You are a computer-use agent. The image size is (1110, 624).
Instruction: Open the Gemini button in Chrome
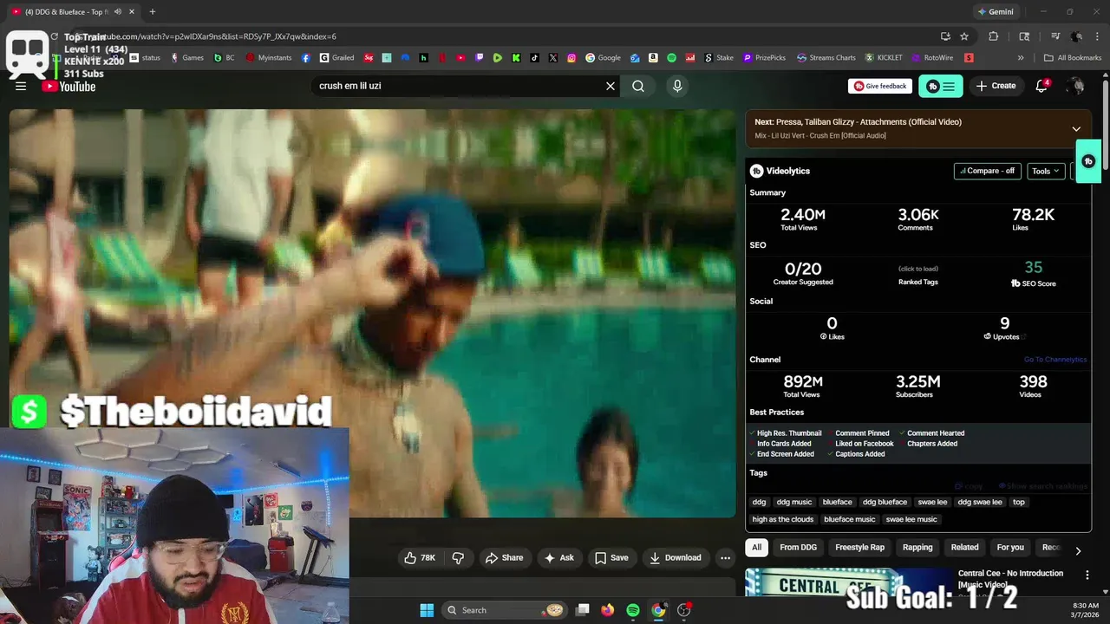996,12
